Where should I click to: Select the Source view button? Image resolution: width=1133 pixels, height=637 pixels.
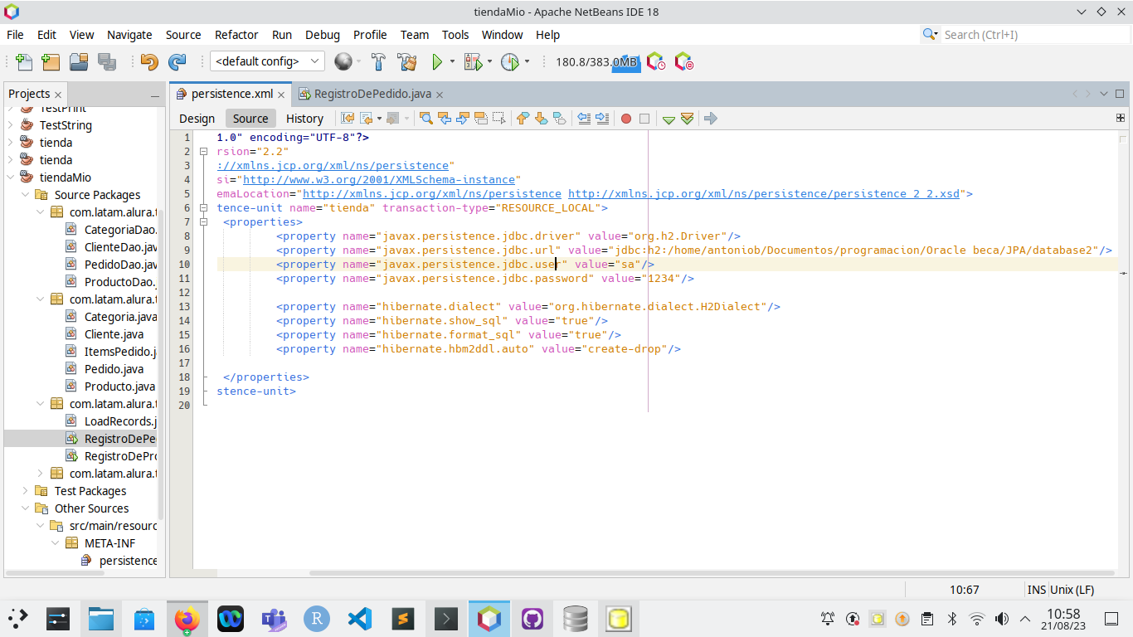(x=250, y=119)
